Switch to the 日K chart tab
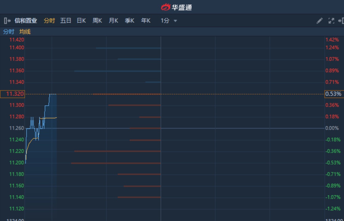344x221 pixels. pos(81,21)
